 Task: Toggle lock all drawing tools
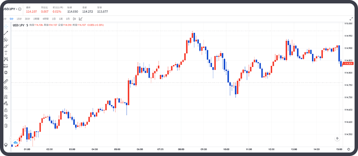[x=6, y=110]
